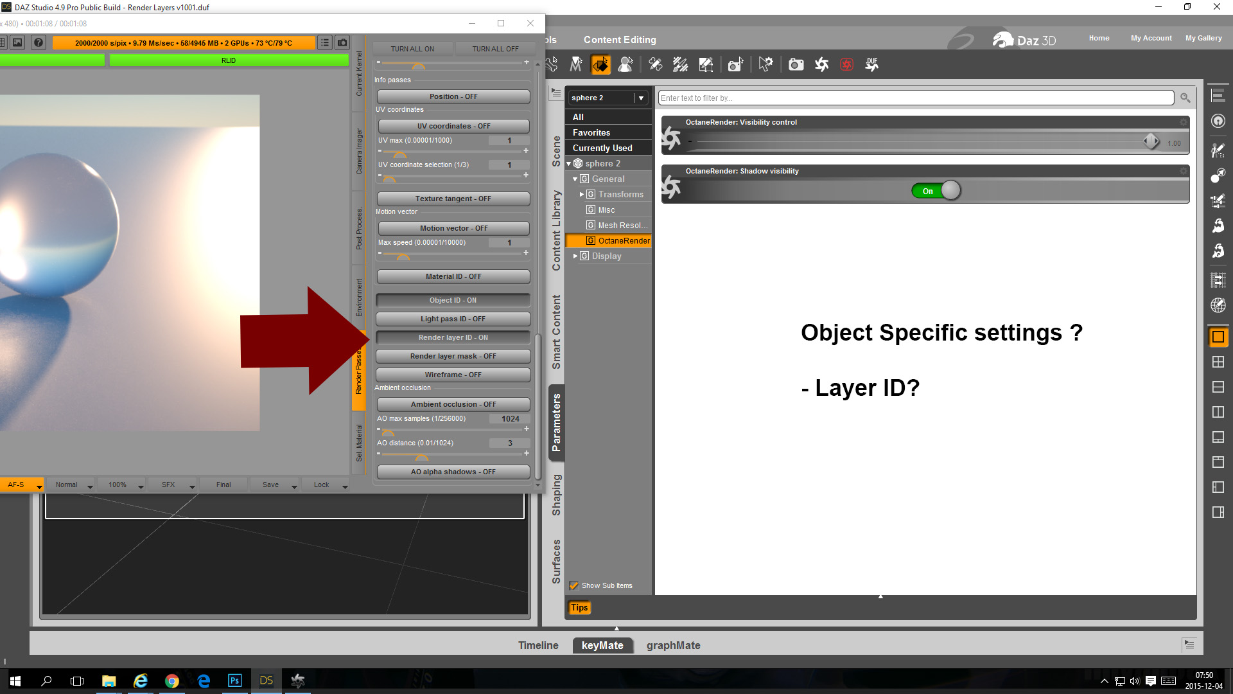Viewport: 1233px width, 694px height.
Task: Toggle Render layer ID pass off
Action: tap(453, 337)
